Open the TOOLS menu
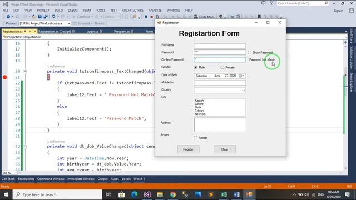The width and height of the screenshot is (356, 200). pos(101,10)
